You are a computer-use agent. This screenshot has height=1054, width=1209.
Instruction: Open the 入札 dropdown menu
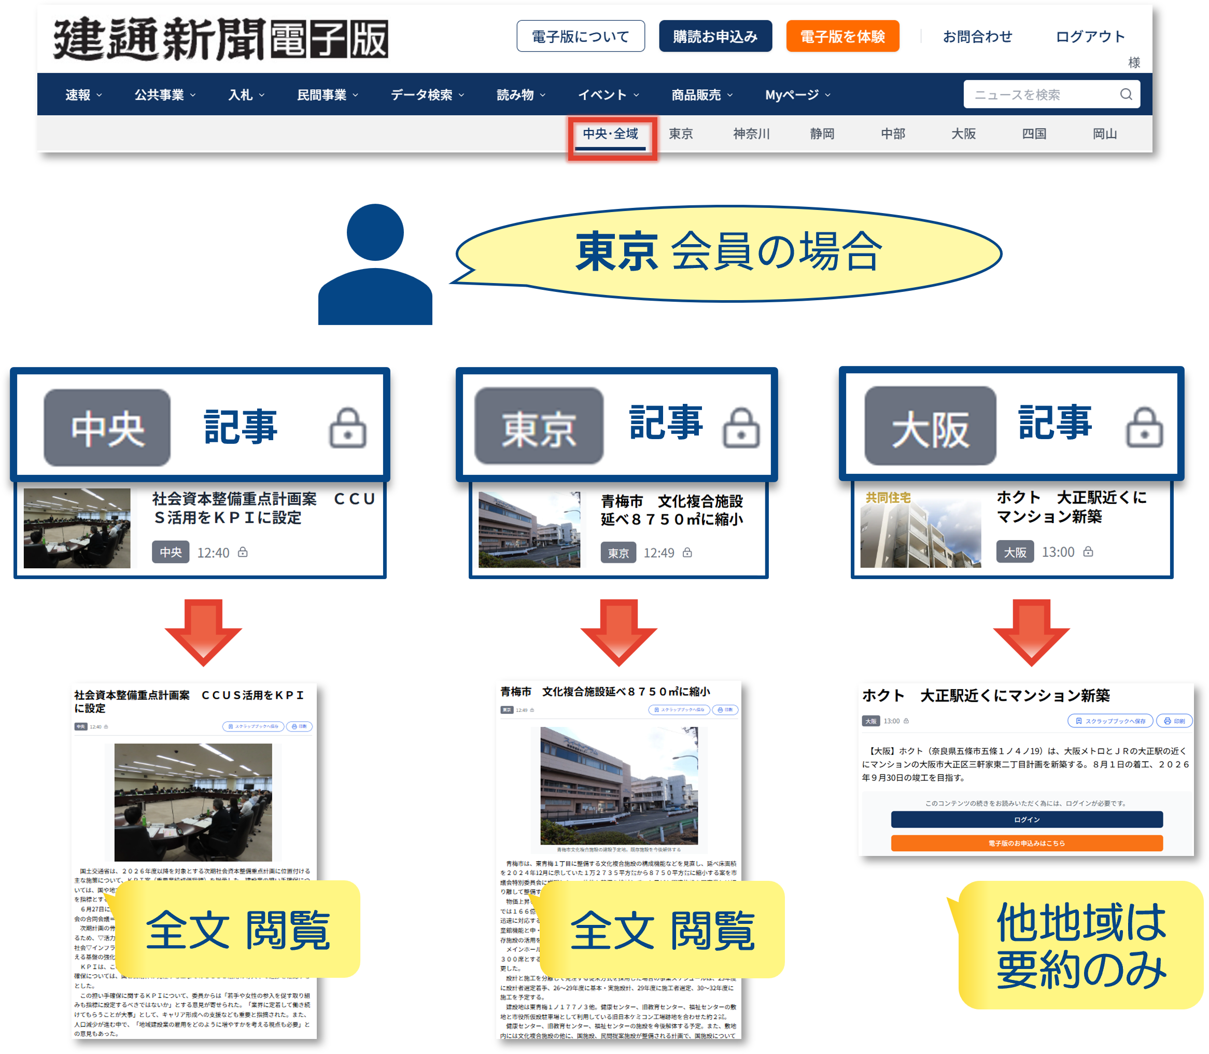click(x=246, y=95)
